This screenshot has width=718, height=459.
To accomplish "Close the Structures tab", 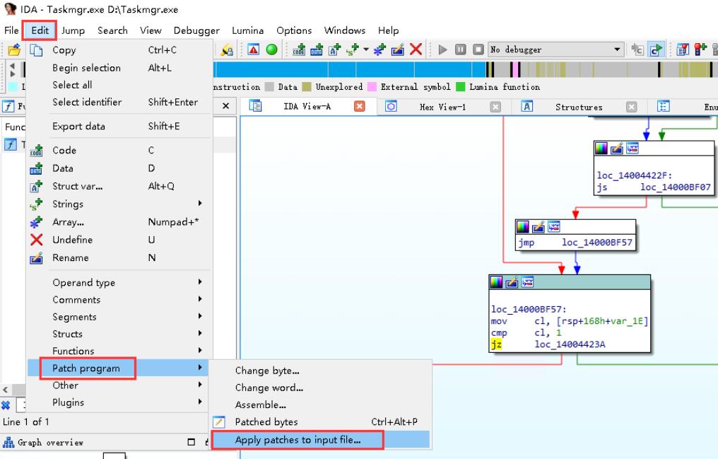I will click(x=632, y=107).
